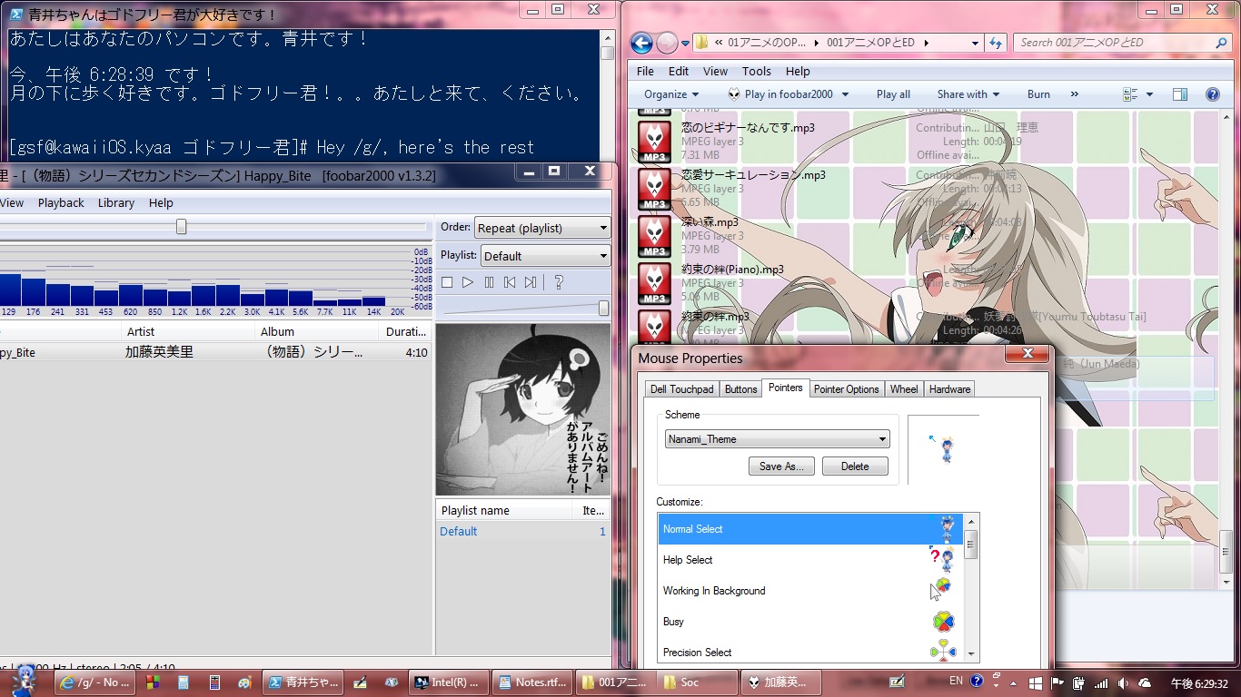Open the Intel(R) taskbar item

(449, 682)
